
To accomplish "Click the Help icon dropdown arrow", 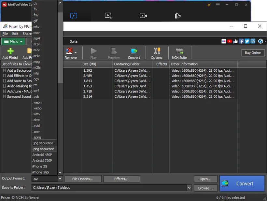I will (x=265, y=41).
